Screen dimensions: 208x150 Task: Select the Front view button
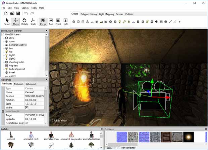coord(58,22)
